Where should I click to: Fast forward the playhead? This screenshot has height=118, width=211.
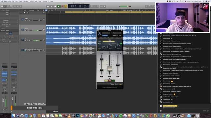click(x=51, y=6)
